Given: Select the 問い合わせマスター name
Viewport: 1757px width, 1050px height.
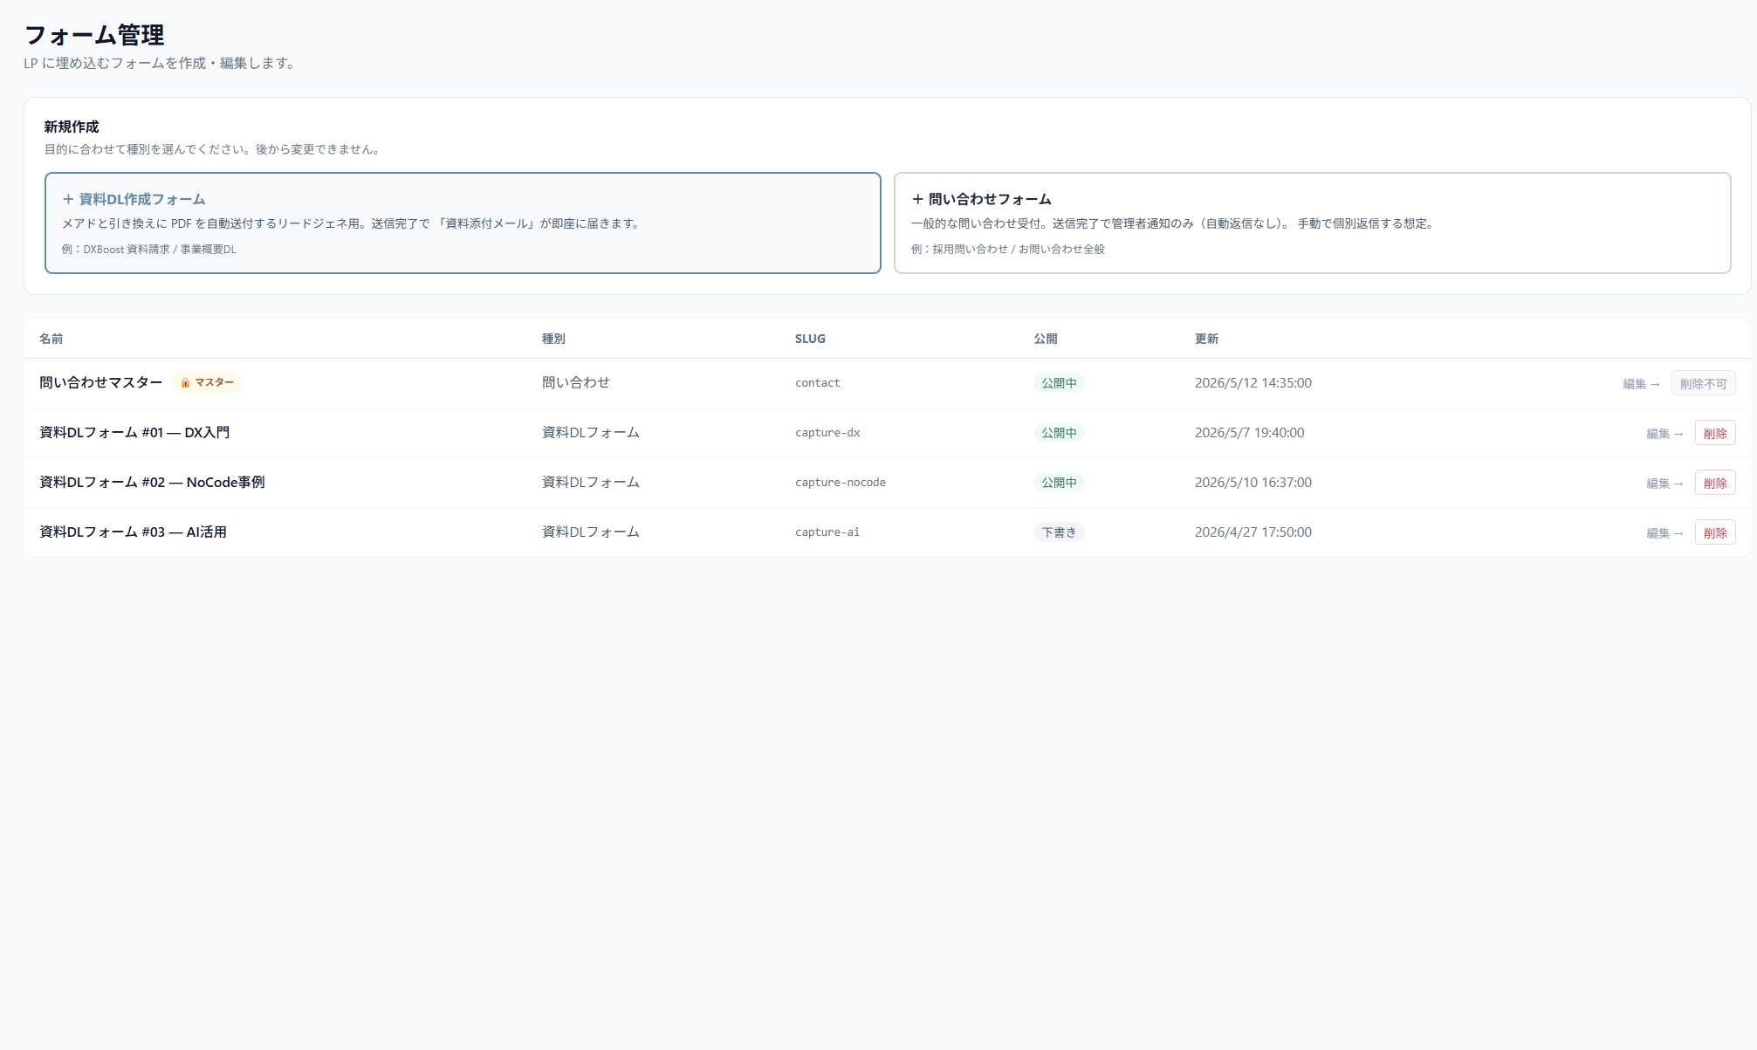Looking at the screenshot, I should tap(101, 382).
